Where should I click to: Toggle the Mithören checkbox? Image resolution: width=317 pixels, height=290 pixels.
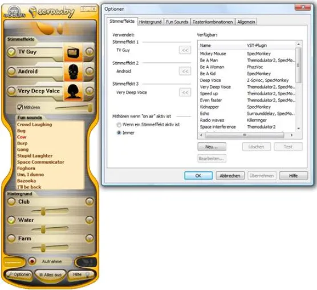20,107
